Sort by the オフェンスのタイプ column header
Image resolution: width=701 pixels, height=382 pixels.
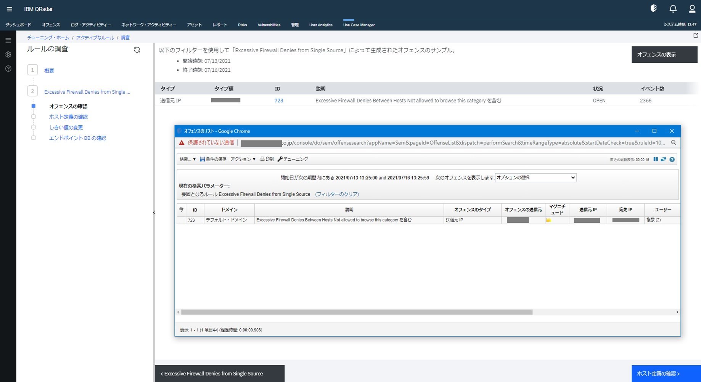[x=472, y=210]
